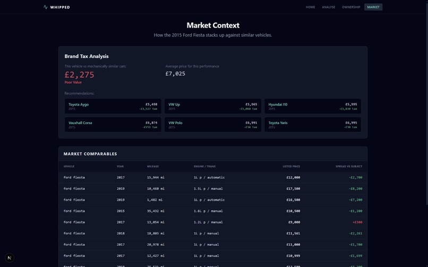428x267 pixels.
Task: Open the Hyundai I10 recommendation card
Action: (313, 106)
